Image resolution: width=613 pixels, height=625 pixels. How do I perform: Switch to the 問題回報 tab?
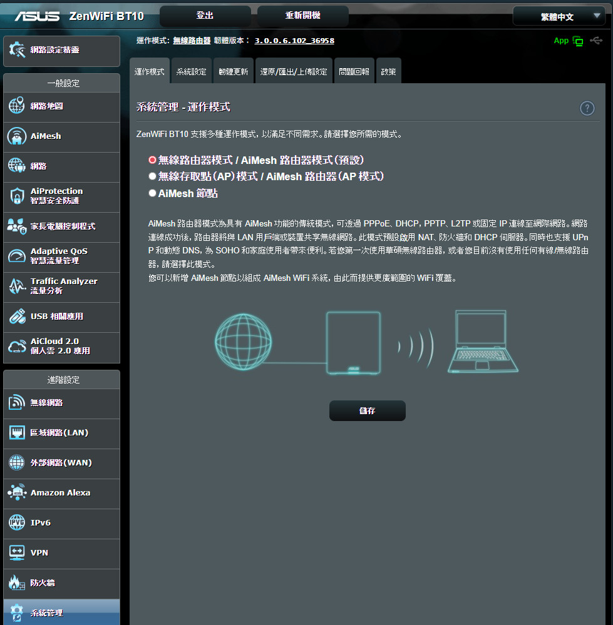354,71
